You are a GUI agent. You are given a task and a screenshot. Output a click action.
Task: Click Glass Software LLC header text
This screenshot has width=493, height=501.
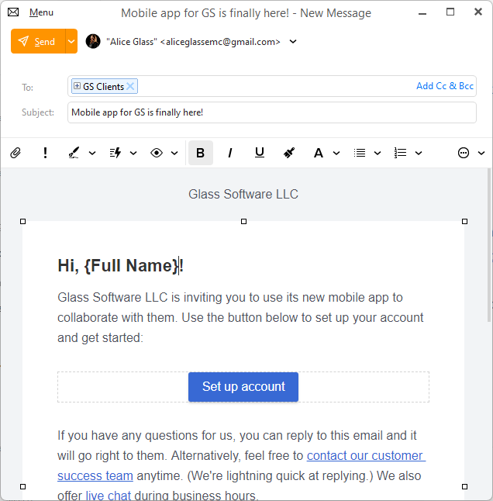tap(243, 194)
